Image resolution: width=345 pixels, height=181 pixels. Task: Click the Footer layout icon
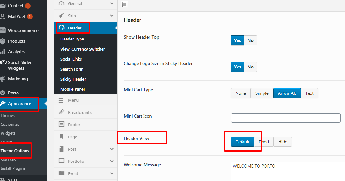[61, 124]
